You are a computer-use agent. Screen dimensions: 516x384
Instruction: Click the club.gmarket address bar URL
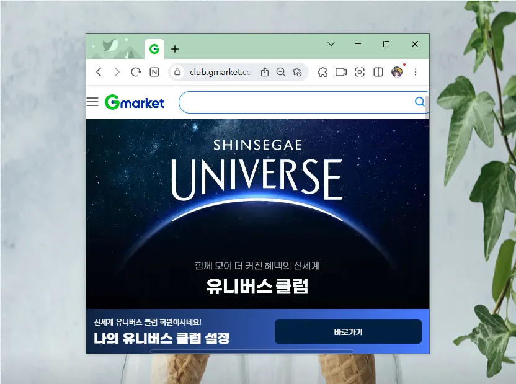click(220, 72)
